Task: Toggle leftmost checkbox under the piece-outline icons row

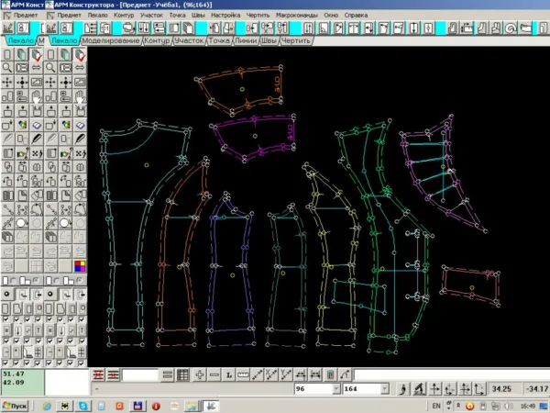Action: point(6,319)
